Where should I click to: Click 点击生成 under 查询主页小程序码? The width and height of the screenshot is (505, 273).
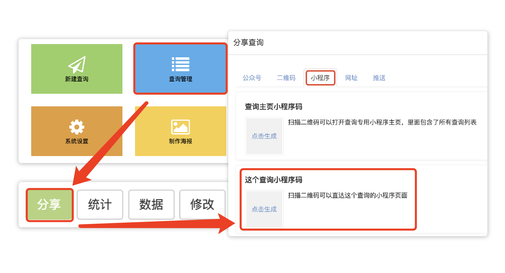(264, 136)
